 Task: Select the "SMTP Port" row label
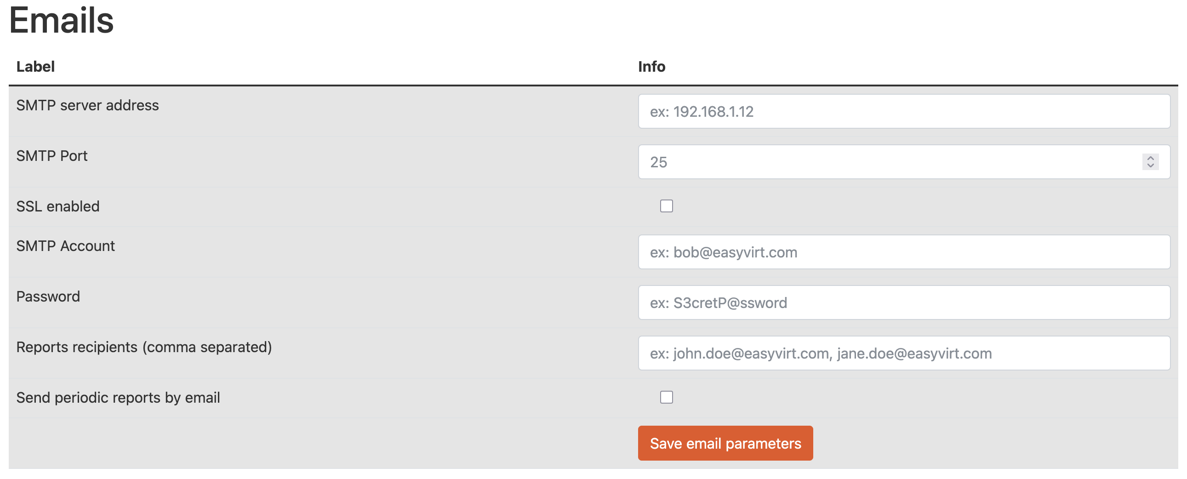click(x=51, y=156)
